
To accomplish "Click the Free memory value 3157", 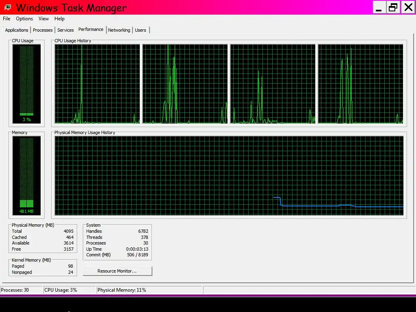I will (68, 249).
